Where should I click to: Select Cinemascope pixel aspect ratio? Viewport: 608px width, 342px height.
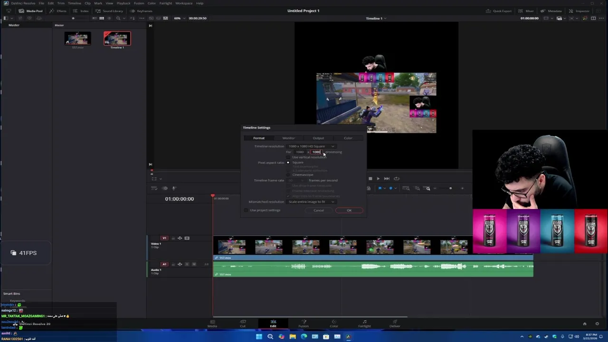point(288,175)
